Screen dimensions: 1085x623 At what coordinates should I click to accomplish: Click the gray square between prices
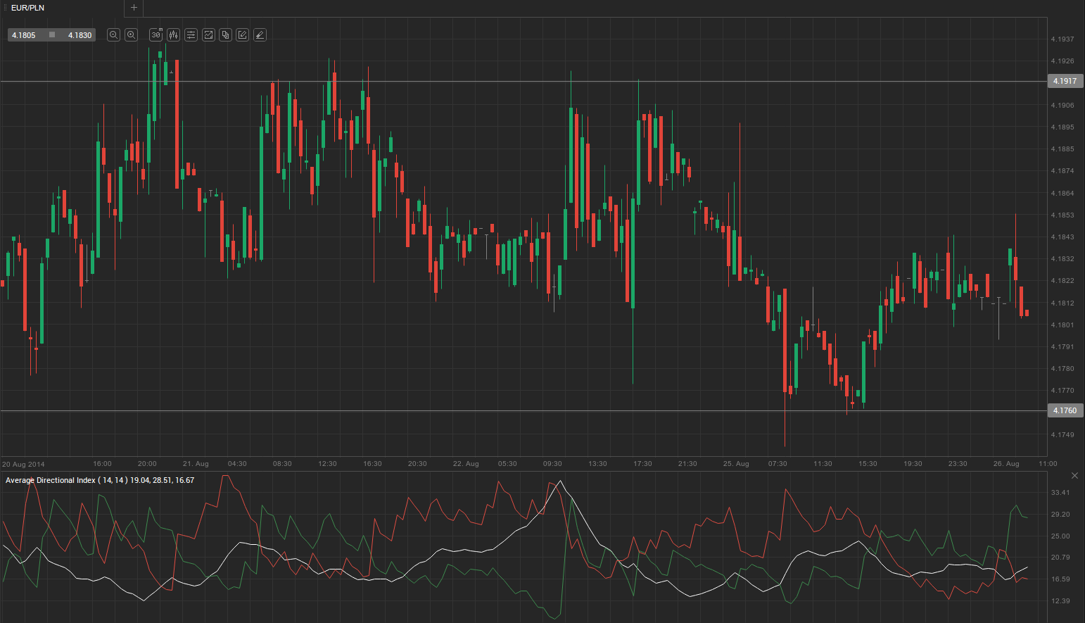[52, 35]
